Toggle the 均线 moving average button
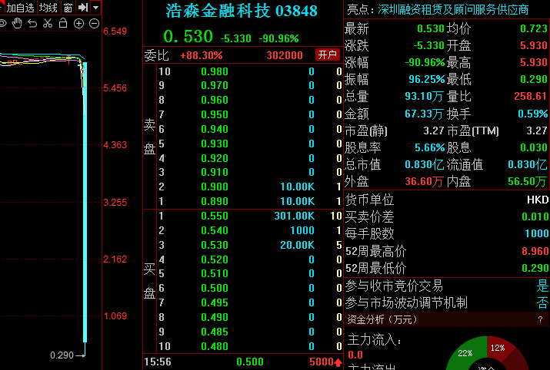550x370 pixels. pyautogui.click(x=48, y=8)
